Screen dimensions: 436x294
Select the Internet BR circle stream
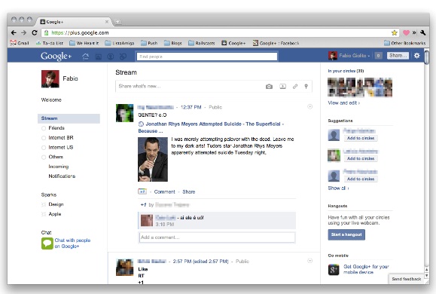click(60, 138)
